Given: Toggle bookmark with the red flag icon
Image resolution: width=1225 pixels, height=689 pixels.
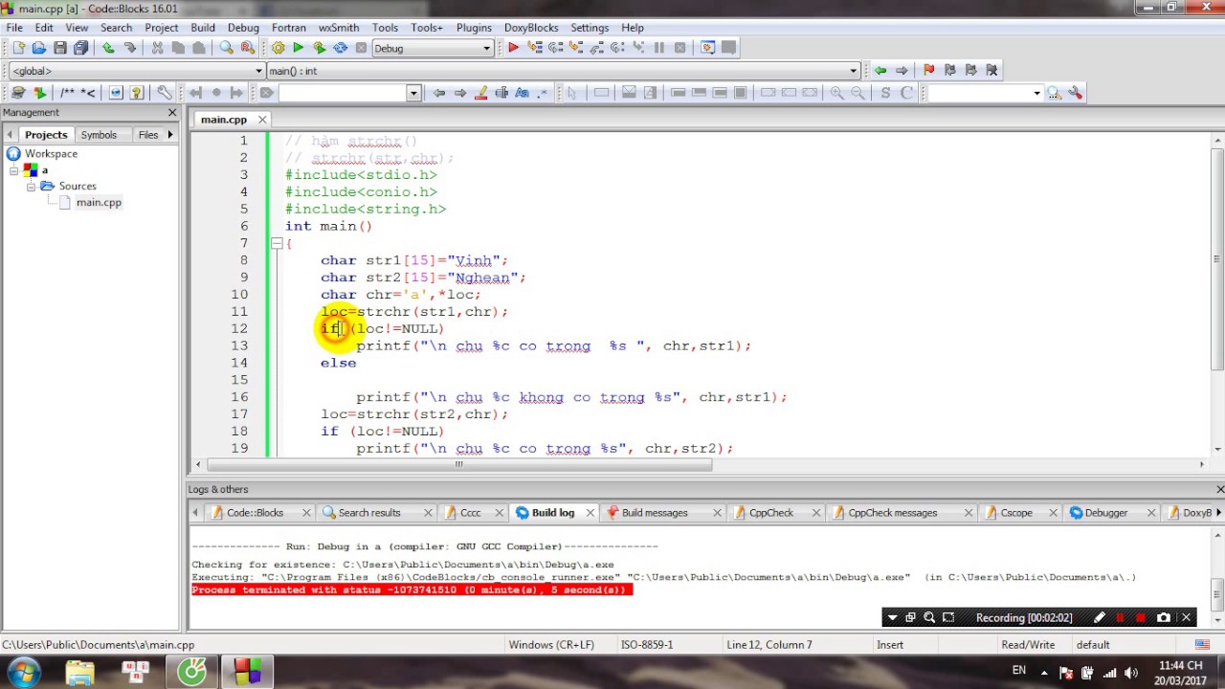Looking at the screenshot, I should click(928, 70).
